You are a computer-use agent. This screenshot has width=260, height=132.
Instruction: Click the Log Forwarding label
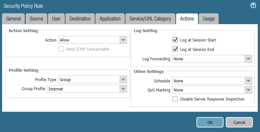click(x=156, y=59)
